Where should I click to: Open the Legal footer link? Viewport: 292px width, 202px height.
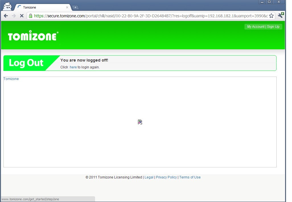coord(149,177)
